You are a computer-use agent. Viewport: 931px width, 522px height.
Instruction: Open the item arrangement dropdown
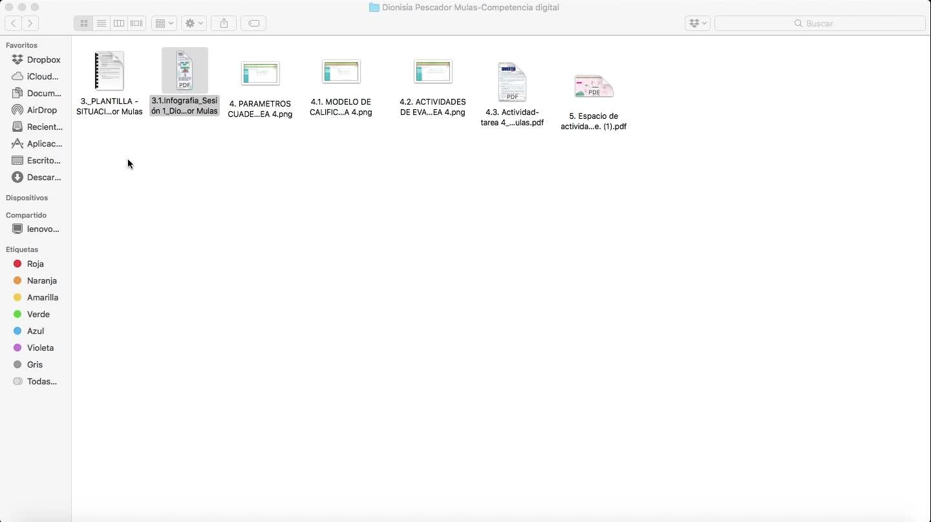(x=164, y=23)
